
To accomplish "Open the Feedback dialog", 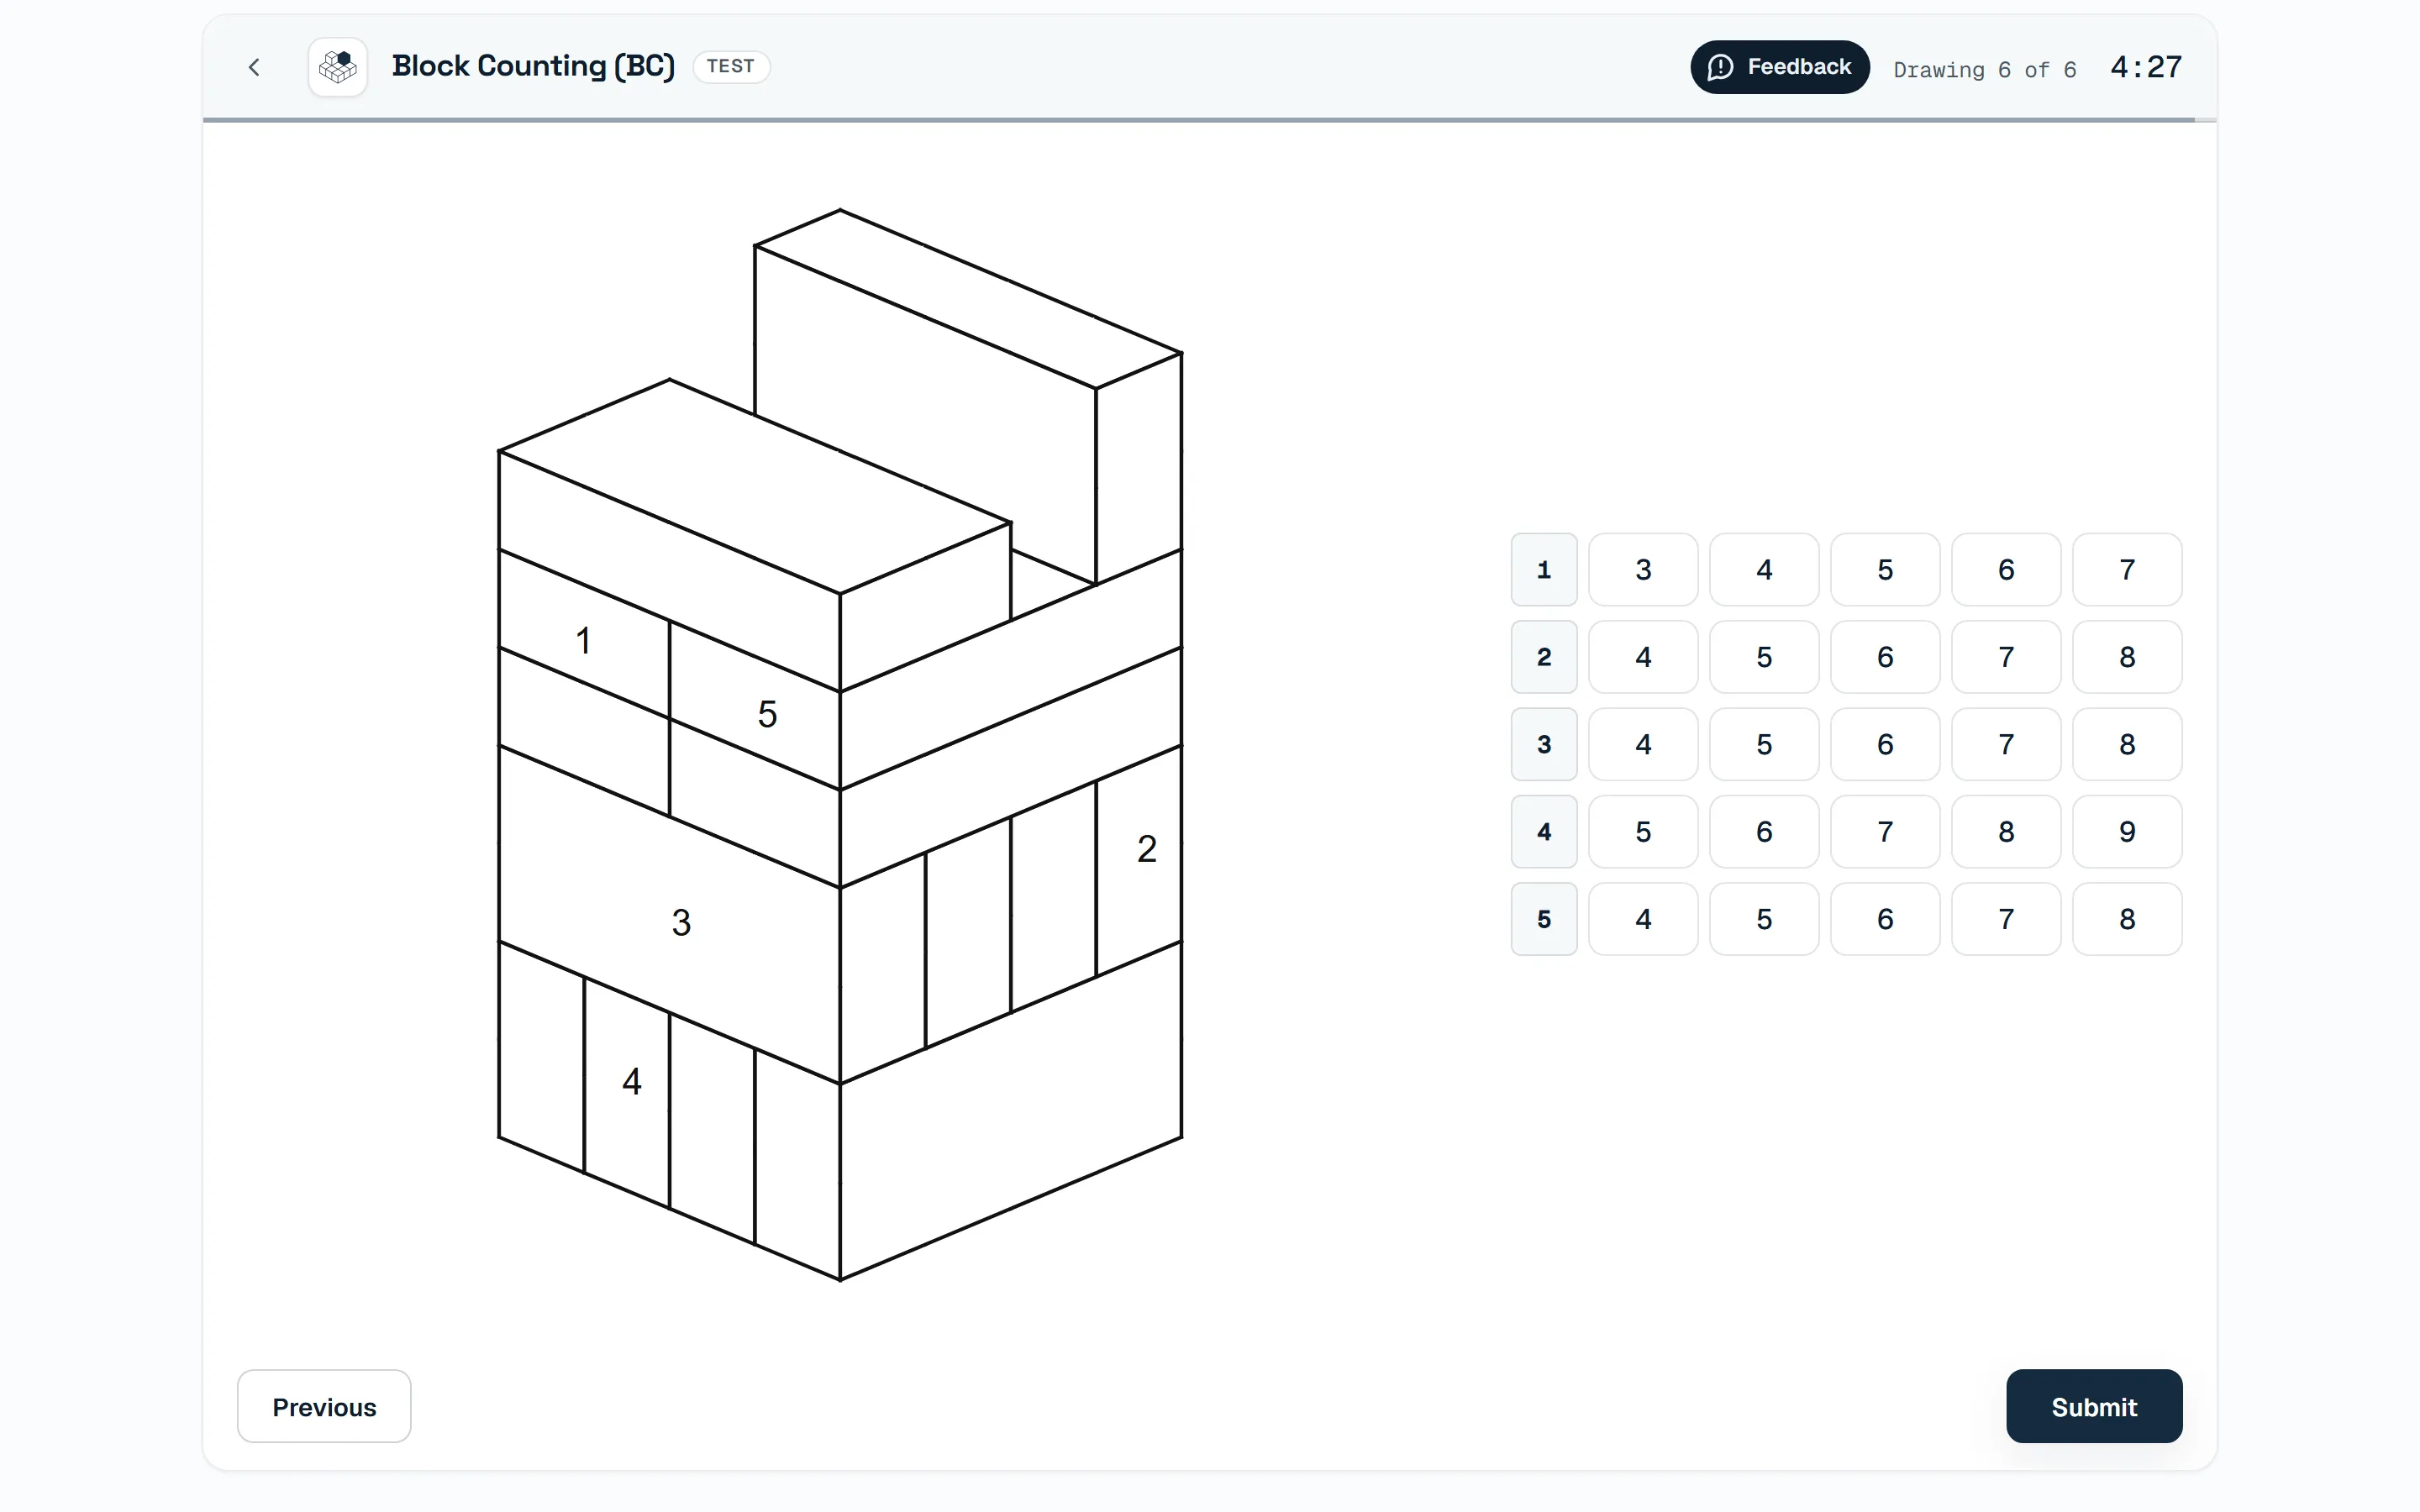I will pos(1779,67).
